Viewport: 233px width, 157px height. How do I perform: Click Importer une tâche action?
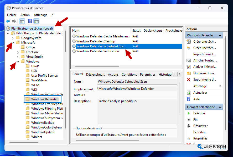[x=204, y=54]
